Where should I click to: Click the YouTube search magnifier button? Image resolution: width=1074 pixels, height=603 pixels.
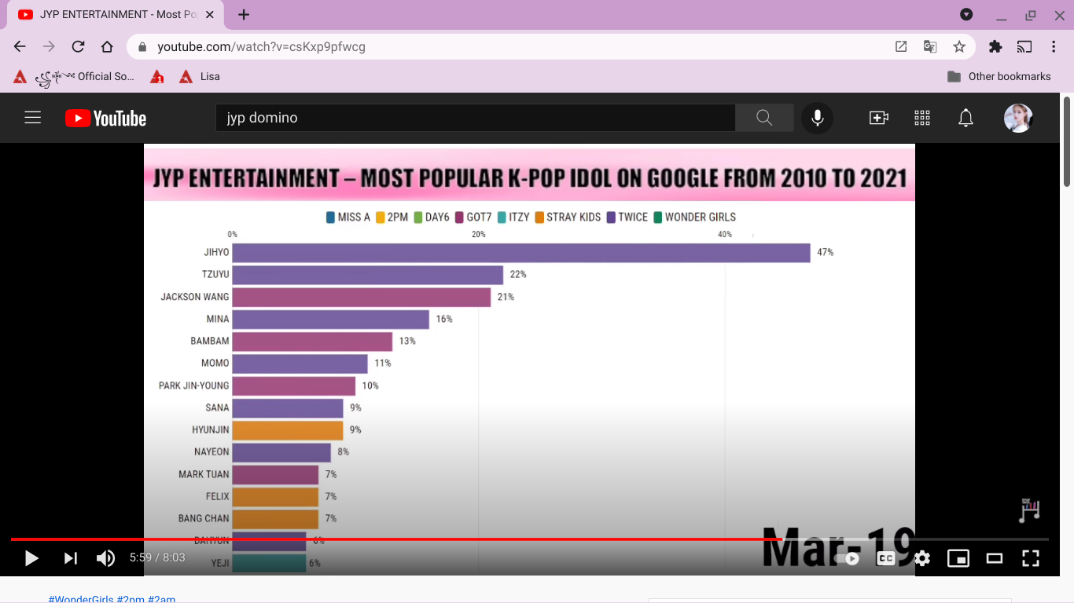coord(764,118)
